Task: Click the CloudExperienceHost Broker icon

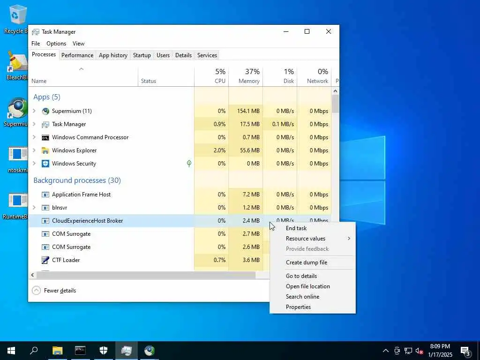Action: point(45,221)
